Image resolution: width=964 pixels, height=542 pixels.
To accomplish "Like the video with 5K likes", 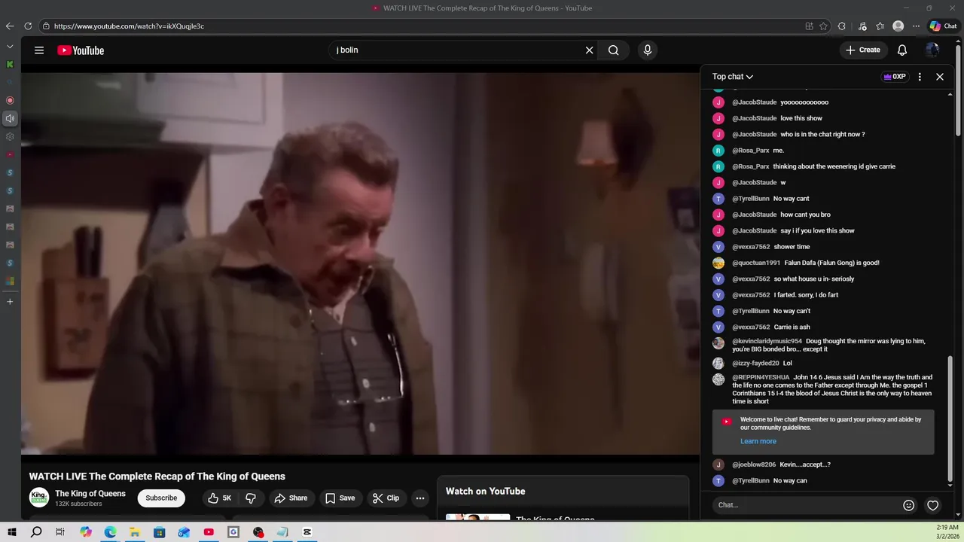I will point(219,498).
